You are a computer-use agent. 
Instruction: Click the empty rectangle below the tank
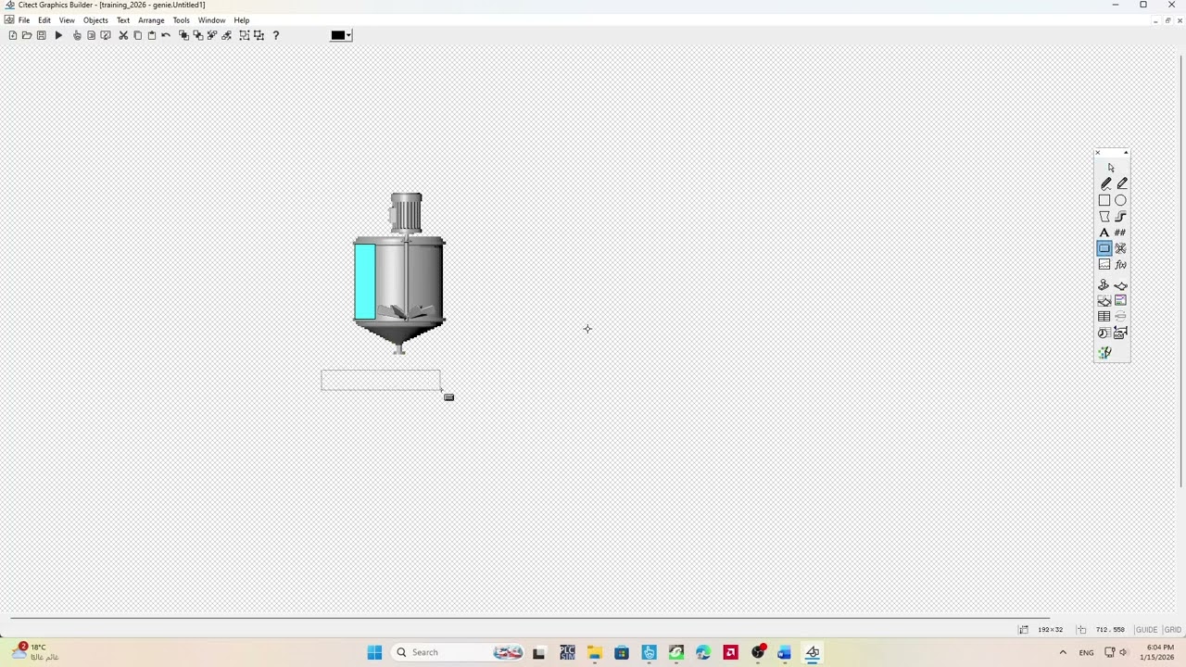tap(381, 380)
